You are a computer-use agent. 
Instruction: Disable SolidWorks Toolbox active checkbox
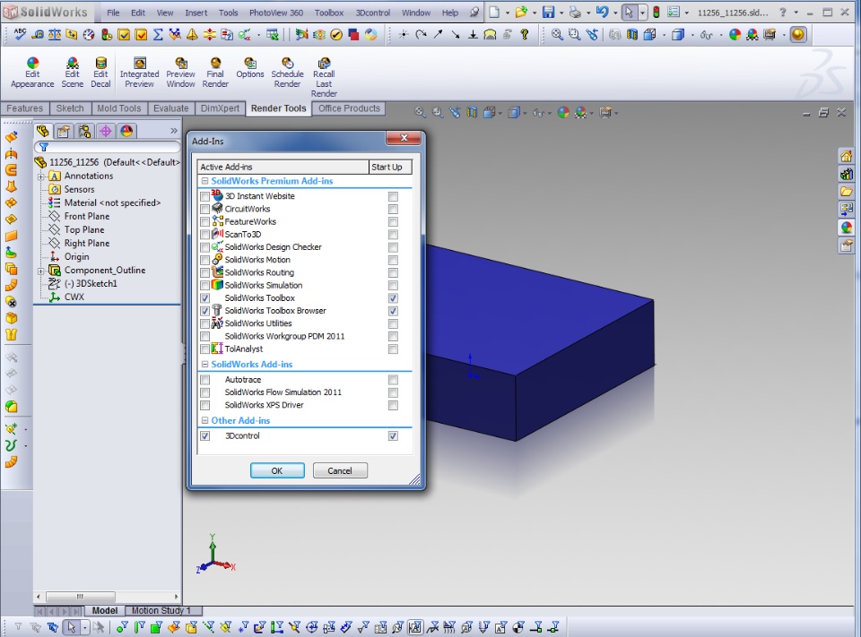point(204,298)
